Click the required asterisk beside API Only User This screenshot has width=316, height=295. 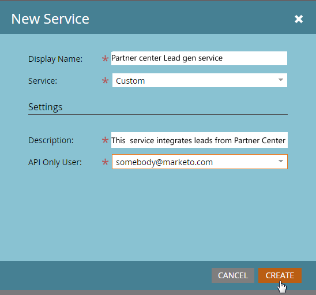point(105,162)
